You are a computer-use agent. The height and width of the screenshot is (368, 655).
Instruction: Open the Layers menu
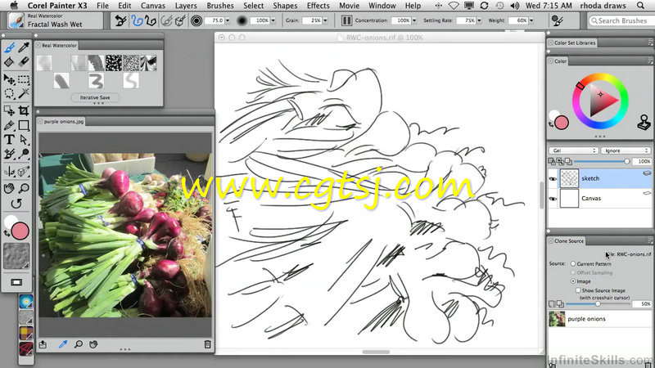tap(186, 6)
